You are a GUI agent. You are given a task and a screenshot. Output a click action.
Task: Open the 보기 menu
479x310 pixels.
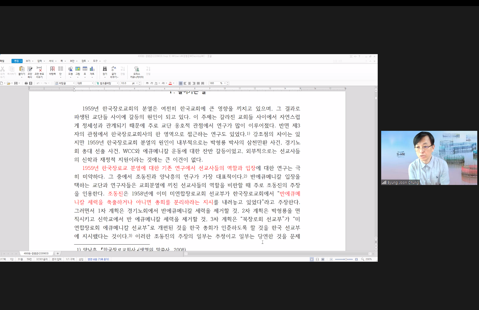[28, 61]
